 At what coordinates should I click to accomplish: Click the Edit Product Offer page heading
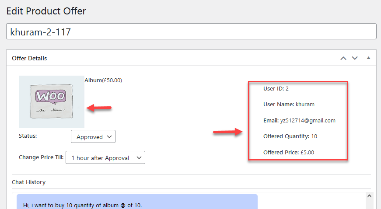click(x=46, y=11)
